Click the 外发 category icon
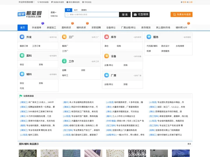Screen dimensions: 210x157 [22, 37]
